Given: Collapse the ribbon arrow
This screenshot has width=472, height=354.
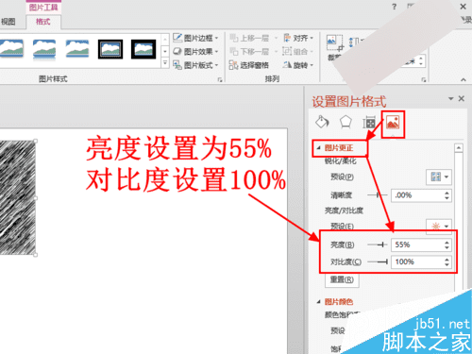Looking at the screenshot, I should (463, 79).
